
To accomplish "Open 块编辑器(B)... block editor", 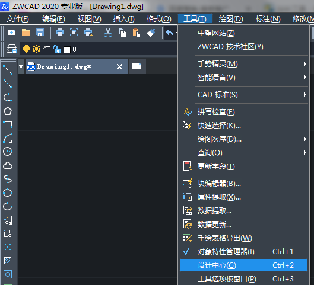I will tap(243, 184).
